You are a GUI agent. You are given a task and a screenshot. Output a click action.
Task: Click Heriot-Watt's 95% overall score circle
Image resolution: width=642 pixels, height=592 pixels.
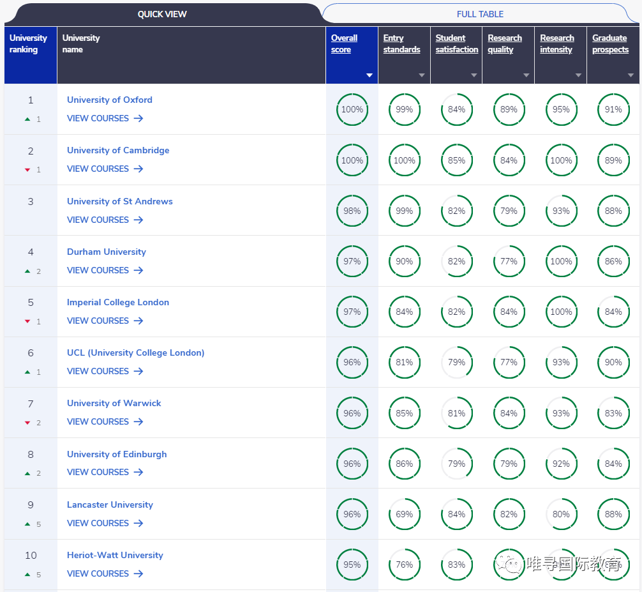coord(352,565)
